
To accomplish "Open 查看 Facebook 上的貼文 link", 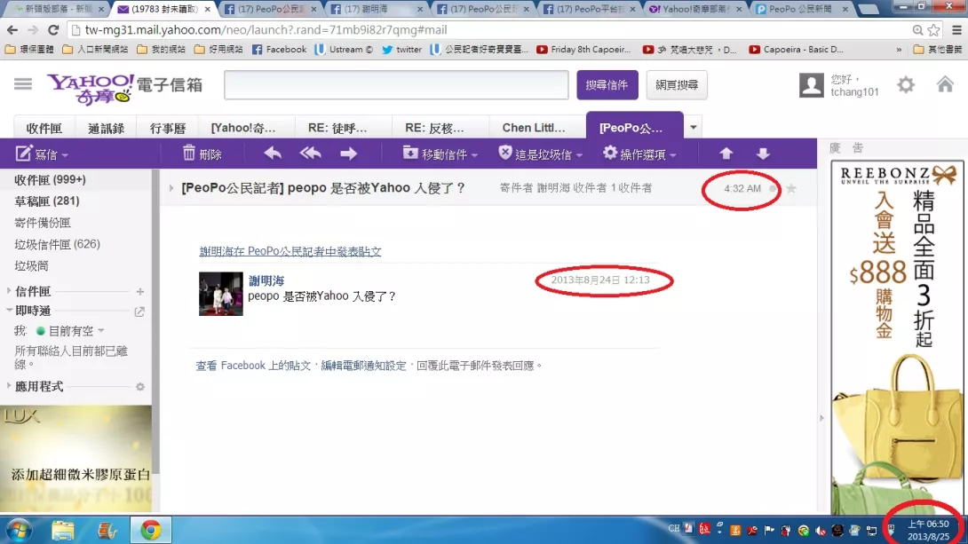I will (253, 366).
